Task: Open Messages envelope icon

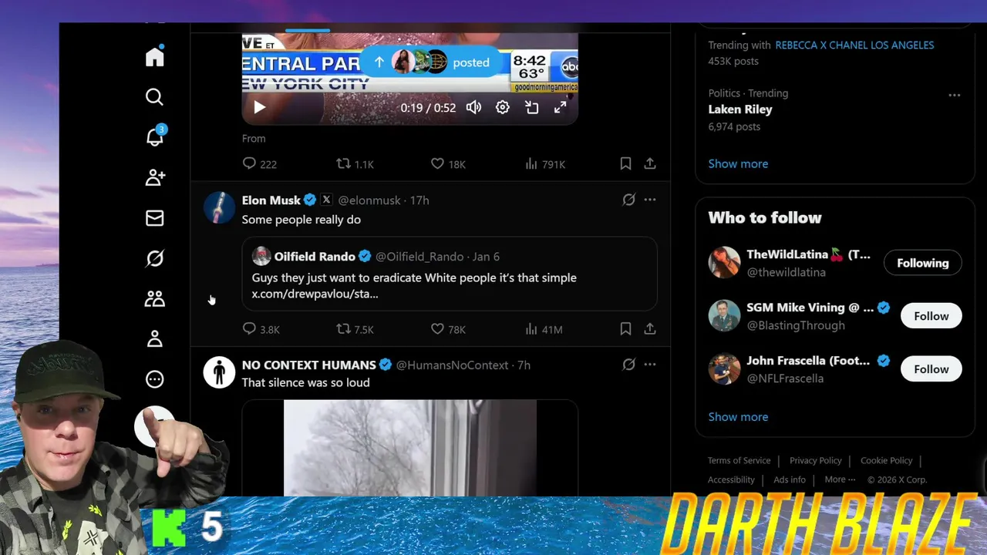Action: click(x=155, y=218)
